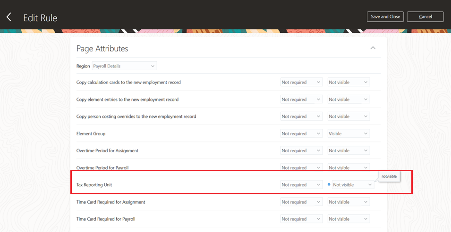The image size is (451, 232).
Task: Open visibility dropdown for Time Card Required for Payroll
Action: tap(349, 219)
